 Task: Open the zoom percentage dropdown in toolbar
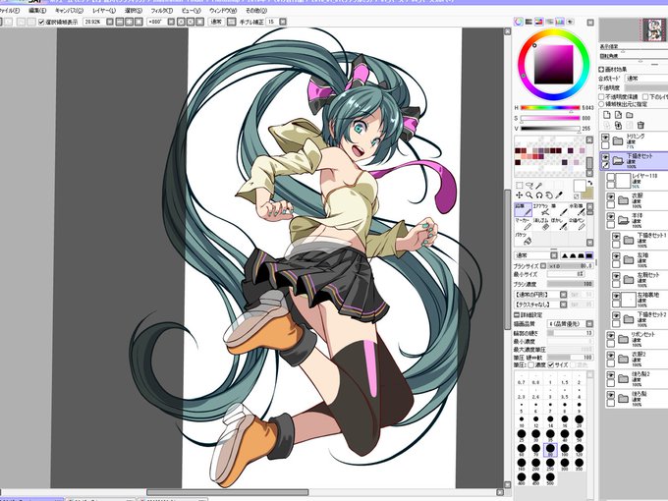click(x=110, y=22)
